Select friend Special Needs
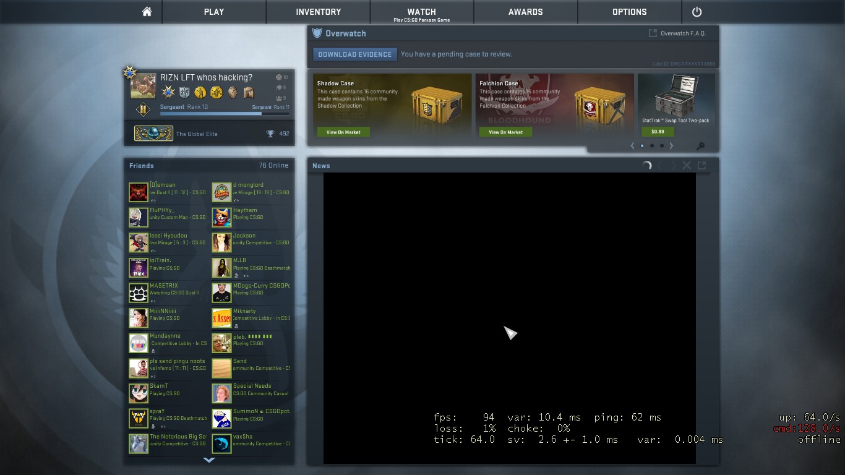Viewport: 845px width, 475px height. click(x=251, y=393)
